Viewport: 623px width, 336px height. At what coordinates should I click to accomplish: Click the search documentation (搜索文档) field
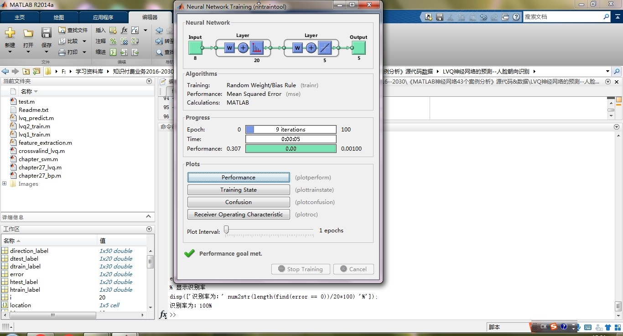pyautogui.click(x=563, y=17)
